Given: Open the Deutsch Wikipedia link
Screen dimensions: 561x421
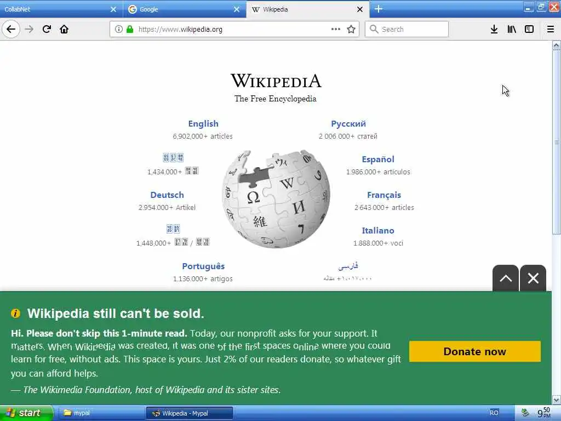Looking at the screenshot, I should point(167,195).
